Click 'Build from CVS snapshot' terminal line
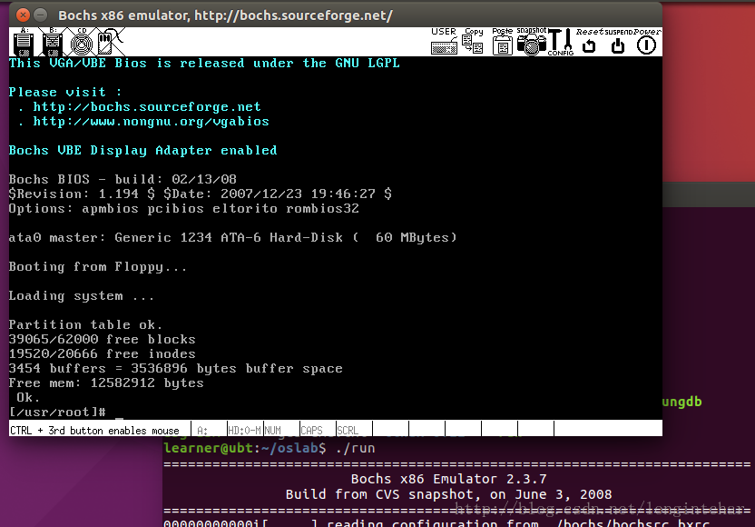This screenshot has width=755, height=527. click(x=449, y=494)
